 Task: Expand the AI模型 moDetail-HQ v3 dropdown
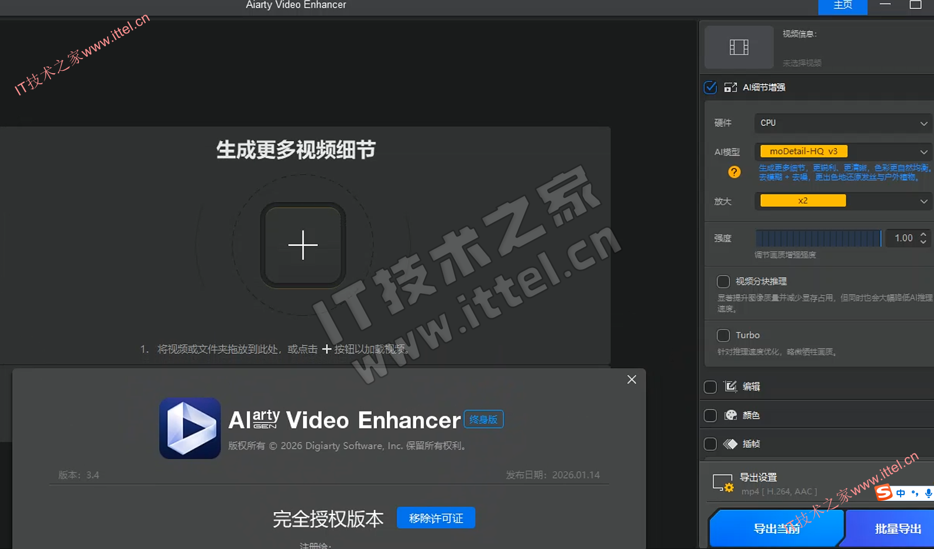click(843, 152)
